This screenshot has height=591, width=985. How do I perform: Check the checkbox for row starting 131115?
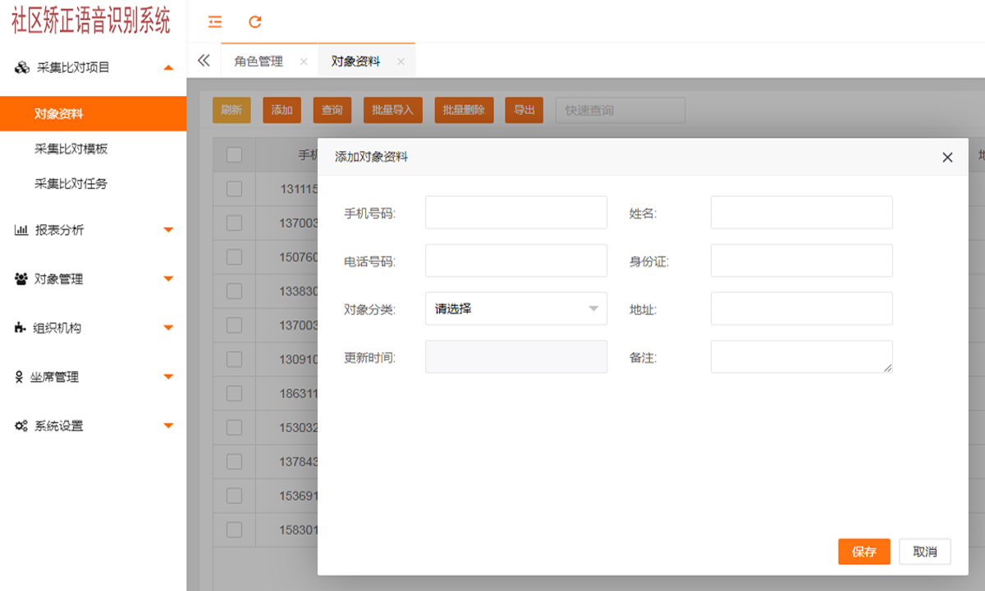tap(233, 188)
